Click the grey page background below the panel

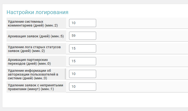click(95, 109)
